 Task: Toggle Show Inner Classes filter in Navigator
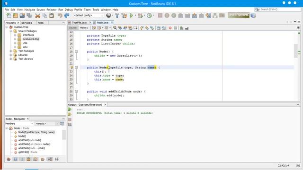pos(36,159)
